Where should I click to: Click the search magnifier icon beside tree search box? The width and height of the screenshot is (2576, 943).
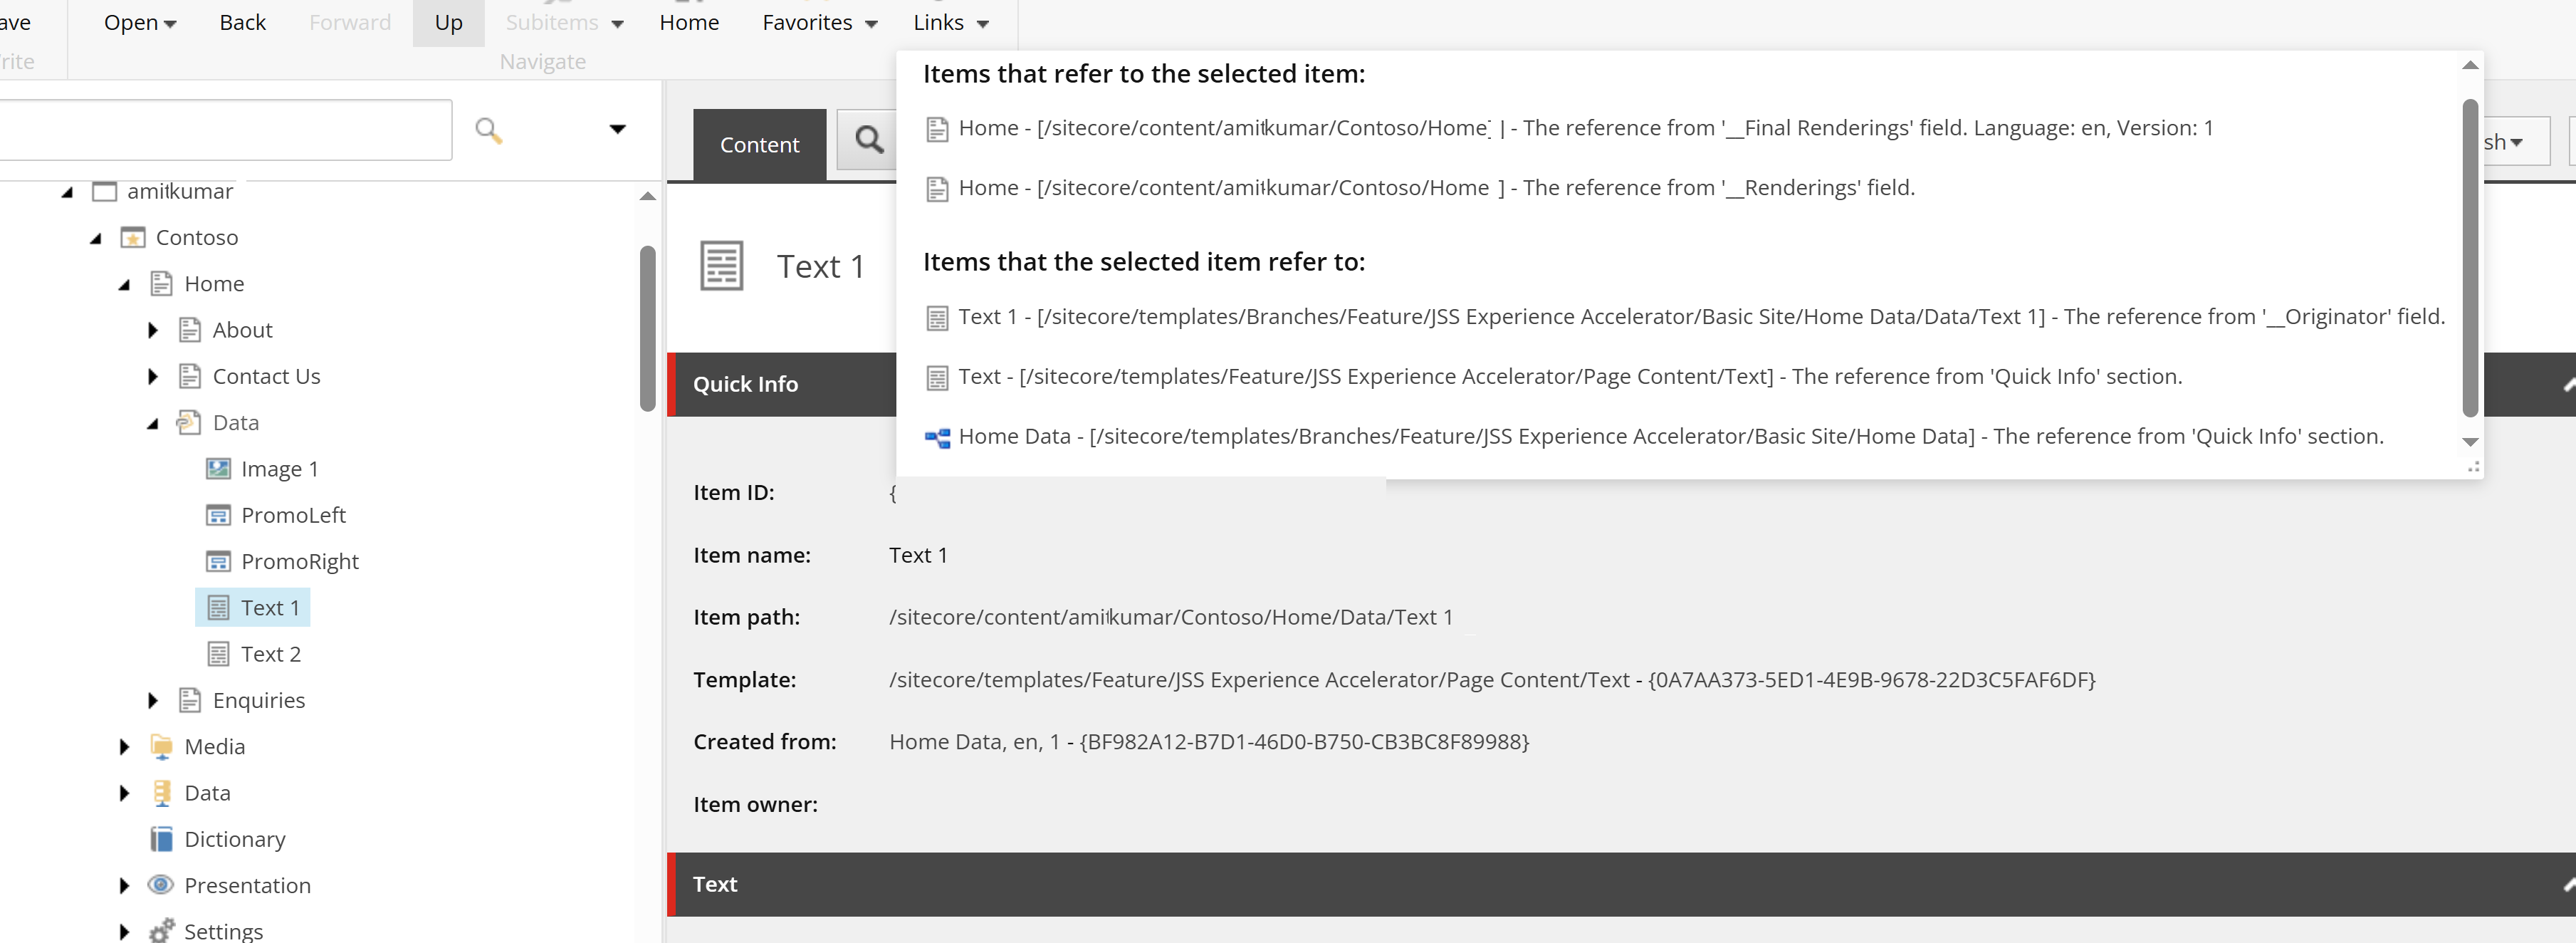tap(488, 130)
